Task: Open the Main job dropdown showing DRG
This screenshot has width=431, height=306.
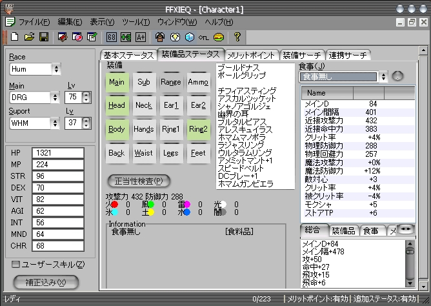Action: [x=35, y=97]
